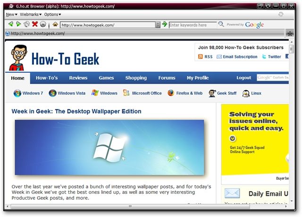Click the vertical scrollbar thumb

[292, 49]
